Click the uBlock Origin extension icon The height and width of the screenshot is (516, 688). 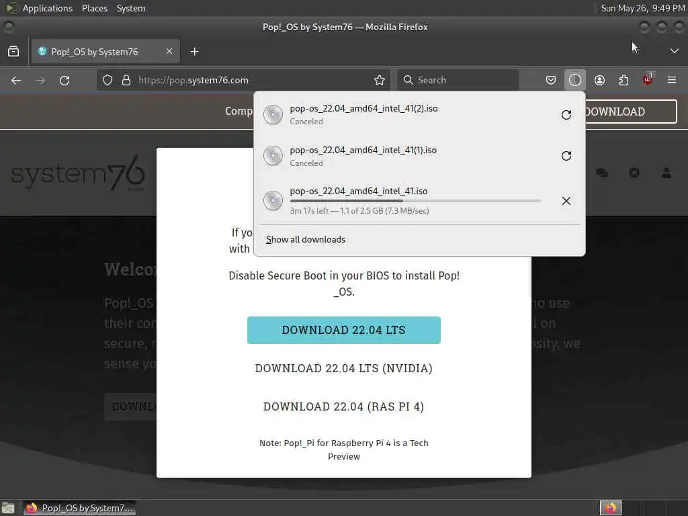[648, 80]
